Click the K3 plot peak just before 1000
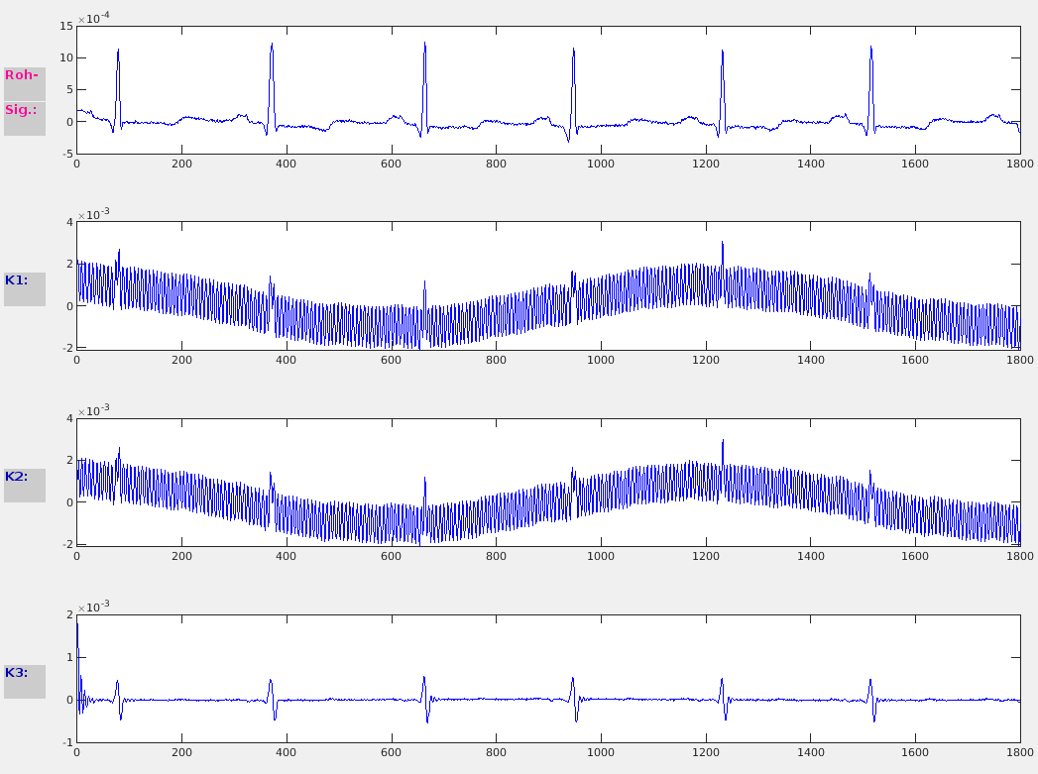Viewport: 1038px width, 774px height. point(573,680)
